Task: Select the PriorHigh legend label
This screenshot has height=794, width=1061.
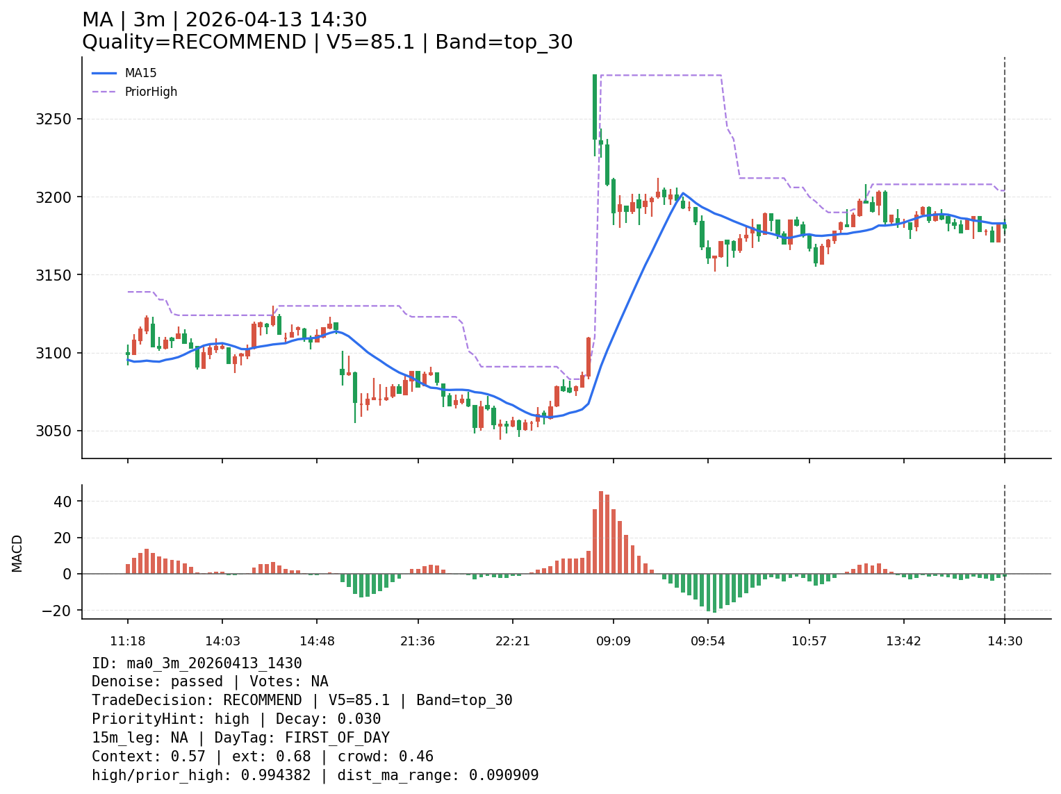Action: point(151,92)
